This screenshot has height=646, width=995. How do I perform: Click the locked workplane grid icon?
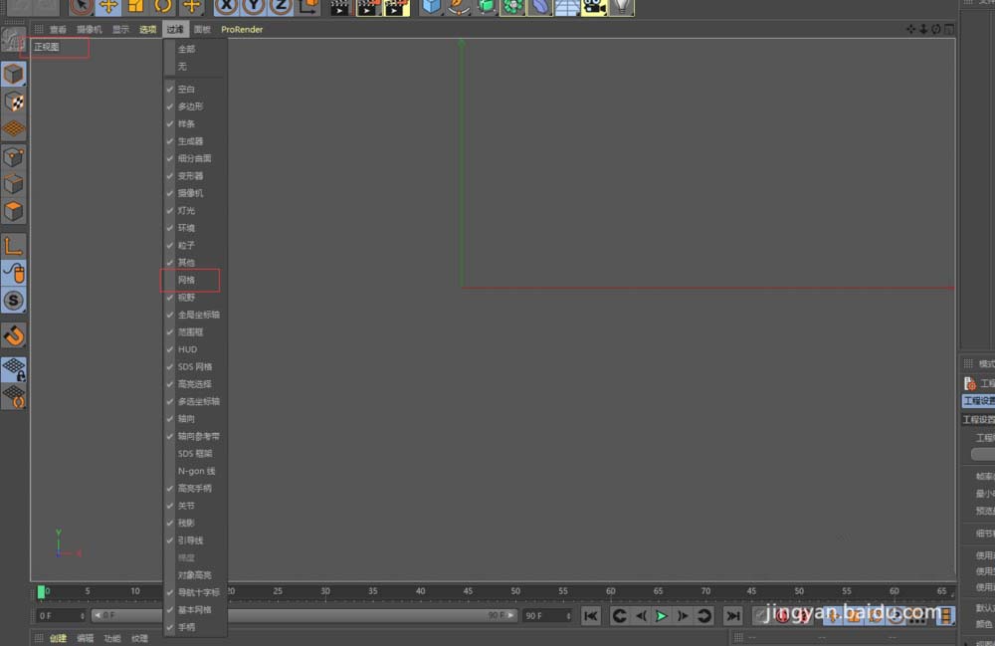coord(14,369)
